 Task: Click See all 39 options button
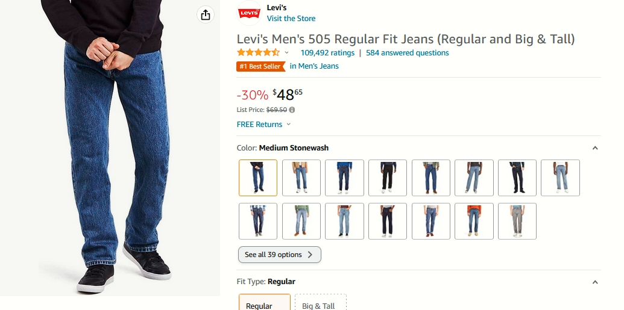pyautogui.click(x=279, y=255)
